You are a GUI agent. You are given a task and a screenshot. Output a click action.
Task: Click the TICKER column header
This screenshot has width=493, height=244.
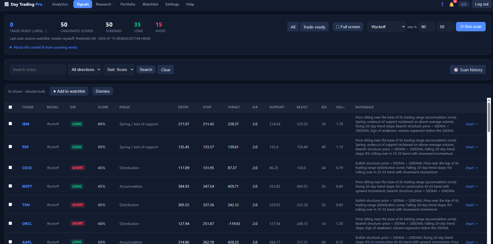pyautogui.click(x=28, y=107)
